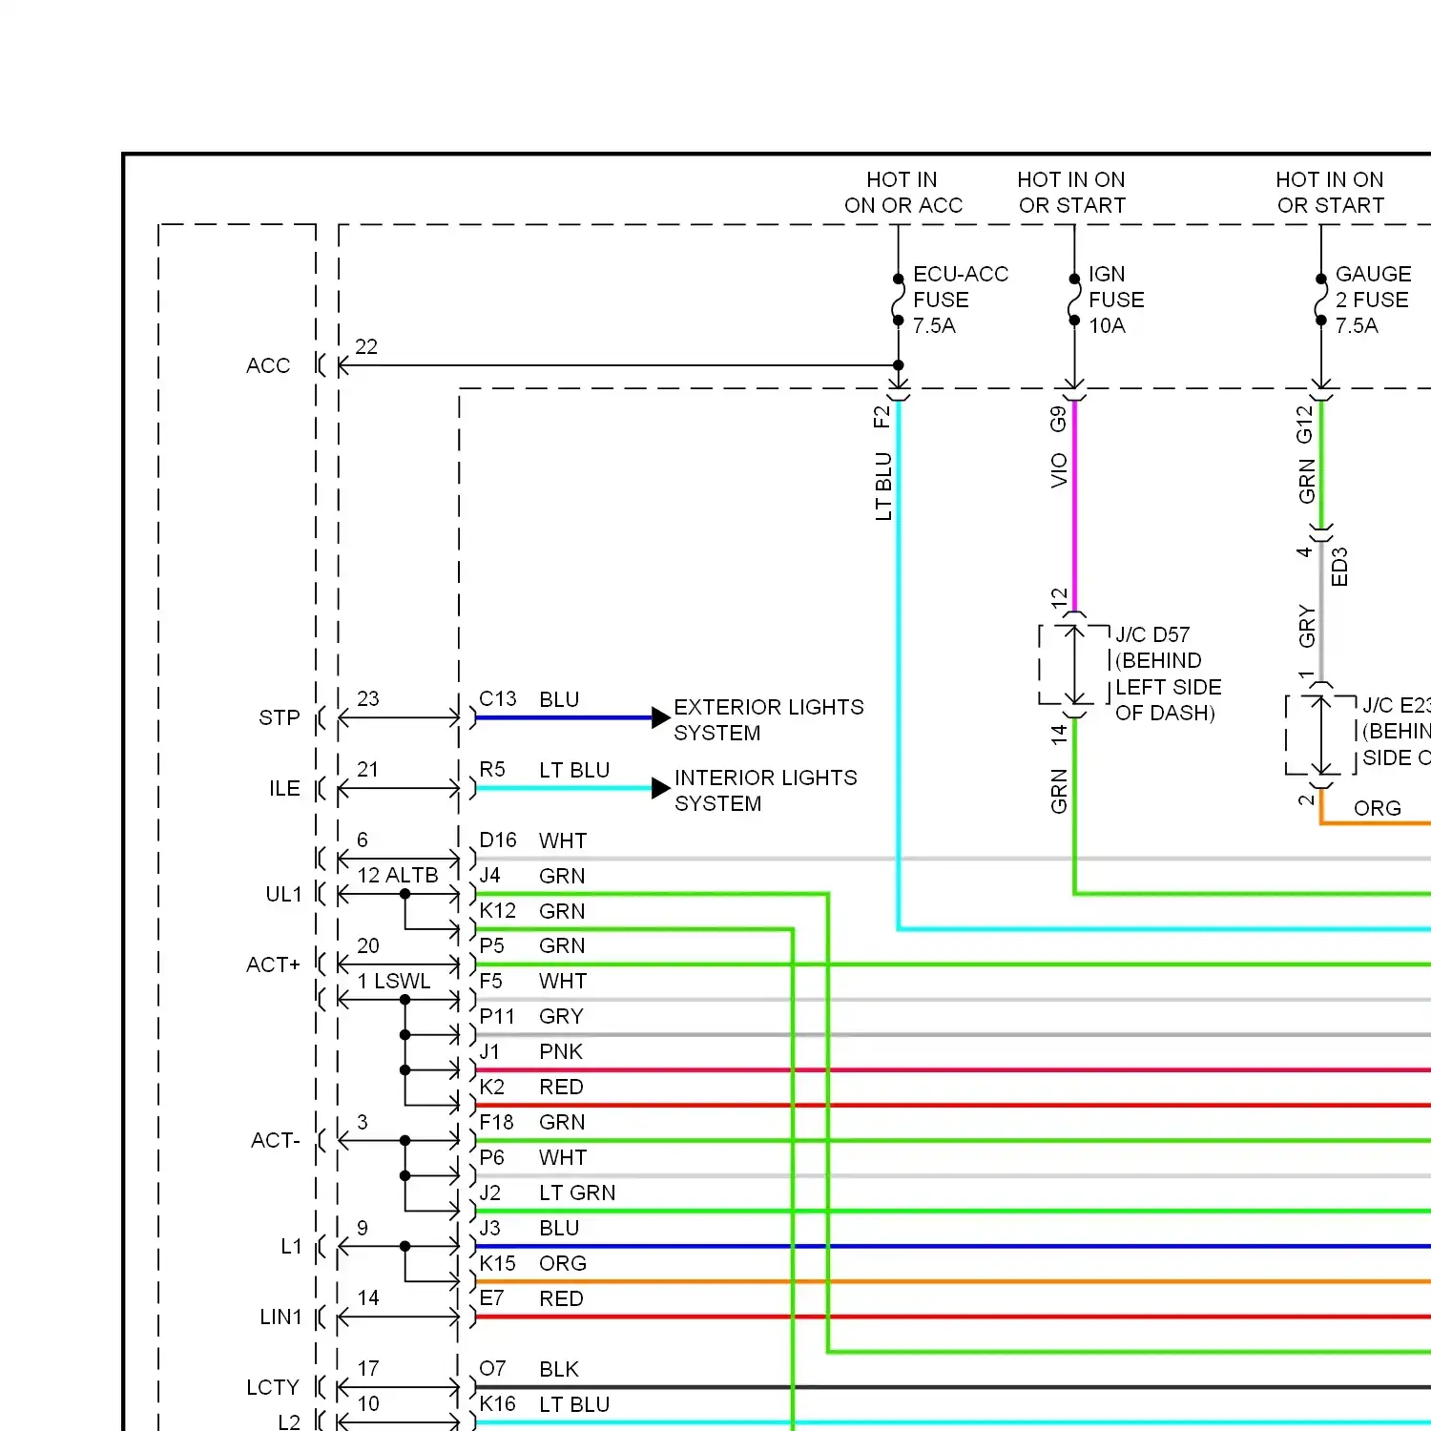Click the arrowhead pointing to EXTERIOR LIGHTS SYSTEM

(661, 717)
